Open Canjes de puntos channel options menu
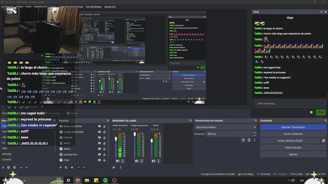The width and height of the screenshot is (328, 184). (x=141, y=161)
